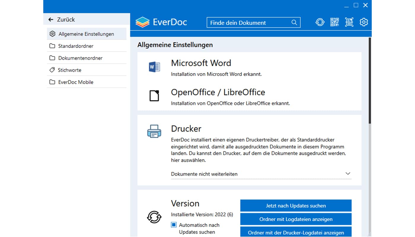Viewport: 415px width, 237px height.
Task: Expand the Dokumente nicht weiterleiten dropdown
Action: tap(261, 174)
